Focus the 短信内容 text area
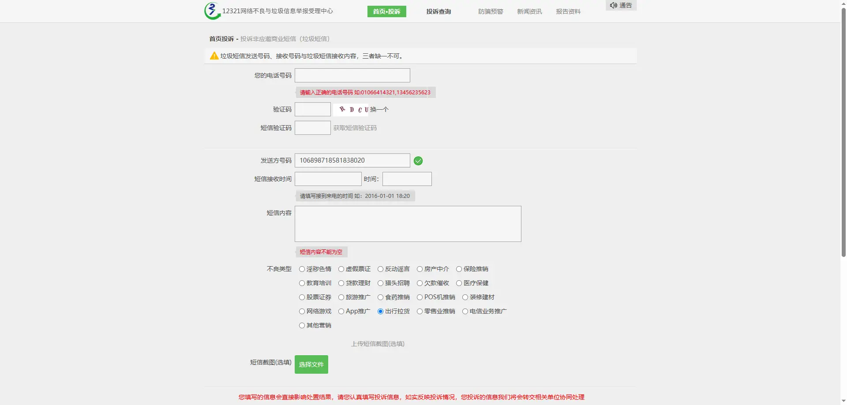Viewport: 847px width, 405px height. 408,224
